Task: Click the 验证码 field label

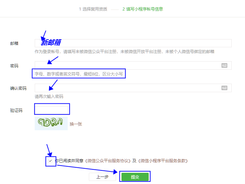Action: pos(16,111)
